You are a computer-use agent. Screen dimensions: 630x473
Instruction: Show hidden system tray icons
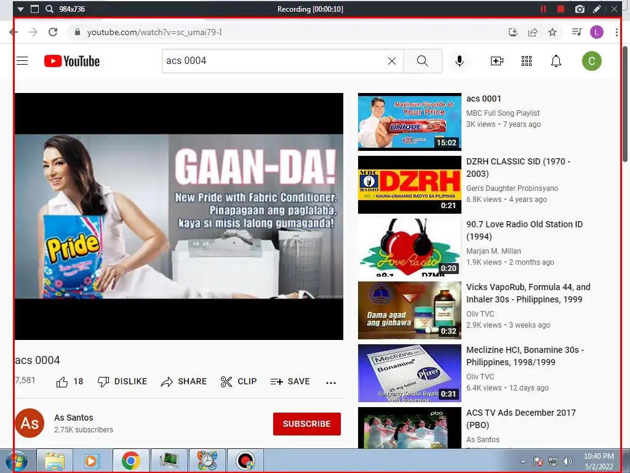[523, 461]
